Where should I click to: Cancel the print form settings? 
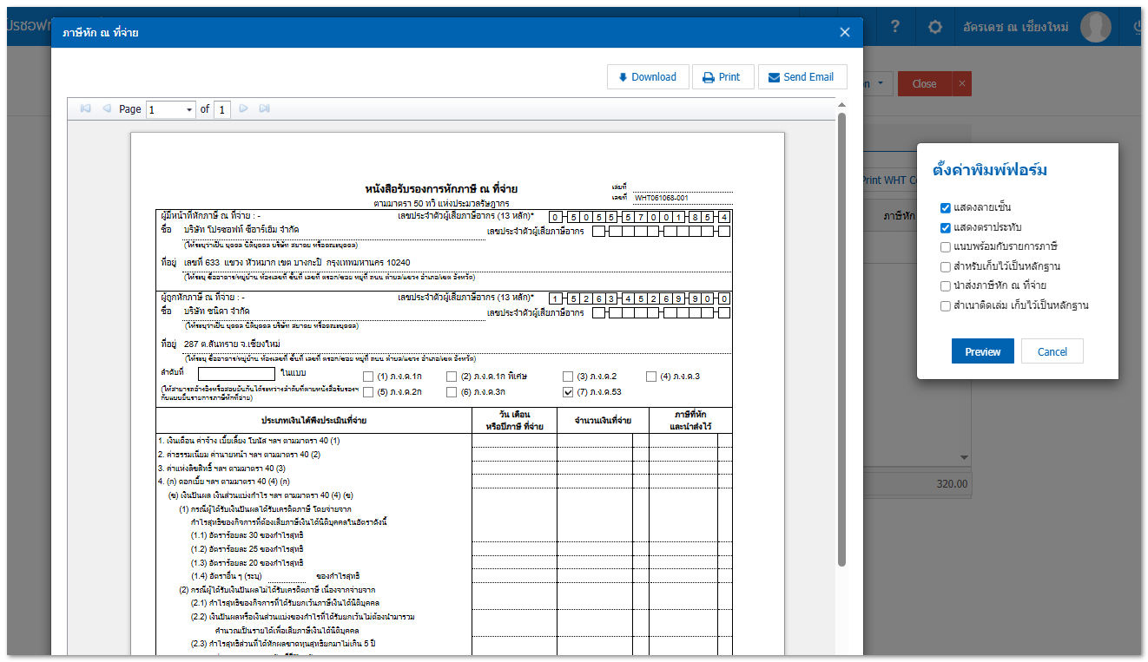(x=1052, y=351)
